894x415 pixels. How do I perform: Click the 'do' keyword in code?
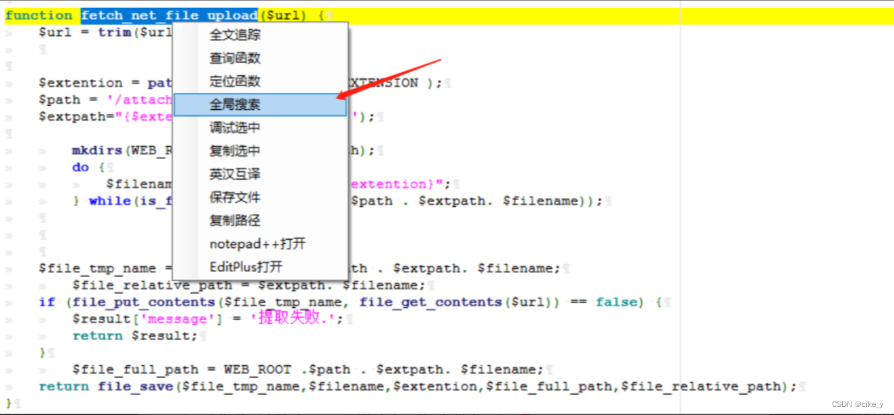coord(80,167)
